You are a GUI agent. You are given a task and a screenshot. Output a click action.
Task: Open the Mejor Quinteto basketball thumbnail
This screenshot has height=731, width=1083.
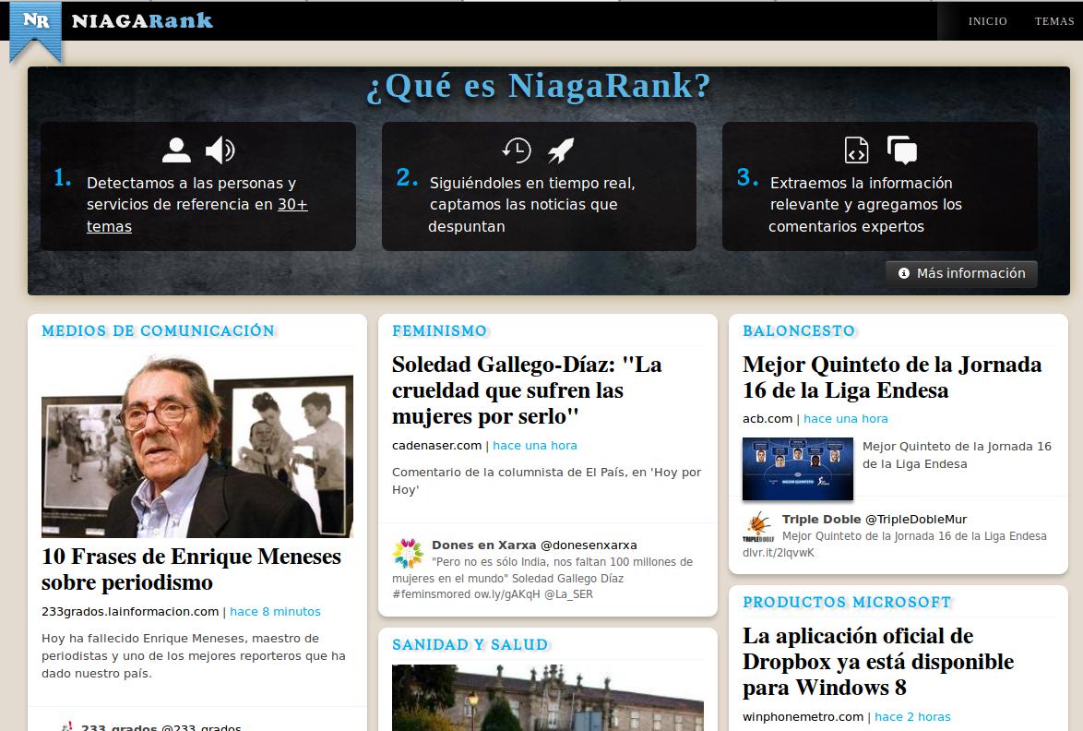(x=798, y=469)
